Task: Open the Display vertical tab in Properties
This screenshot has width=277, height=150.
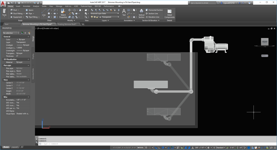Action: click(33, 56)
